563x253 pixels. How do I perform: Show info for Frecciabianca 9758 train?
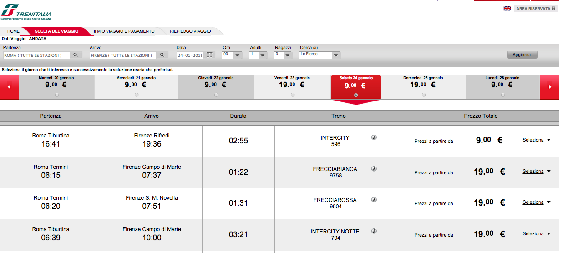(374, 169)
